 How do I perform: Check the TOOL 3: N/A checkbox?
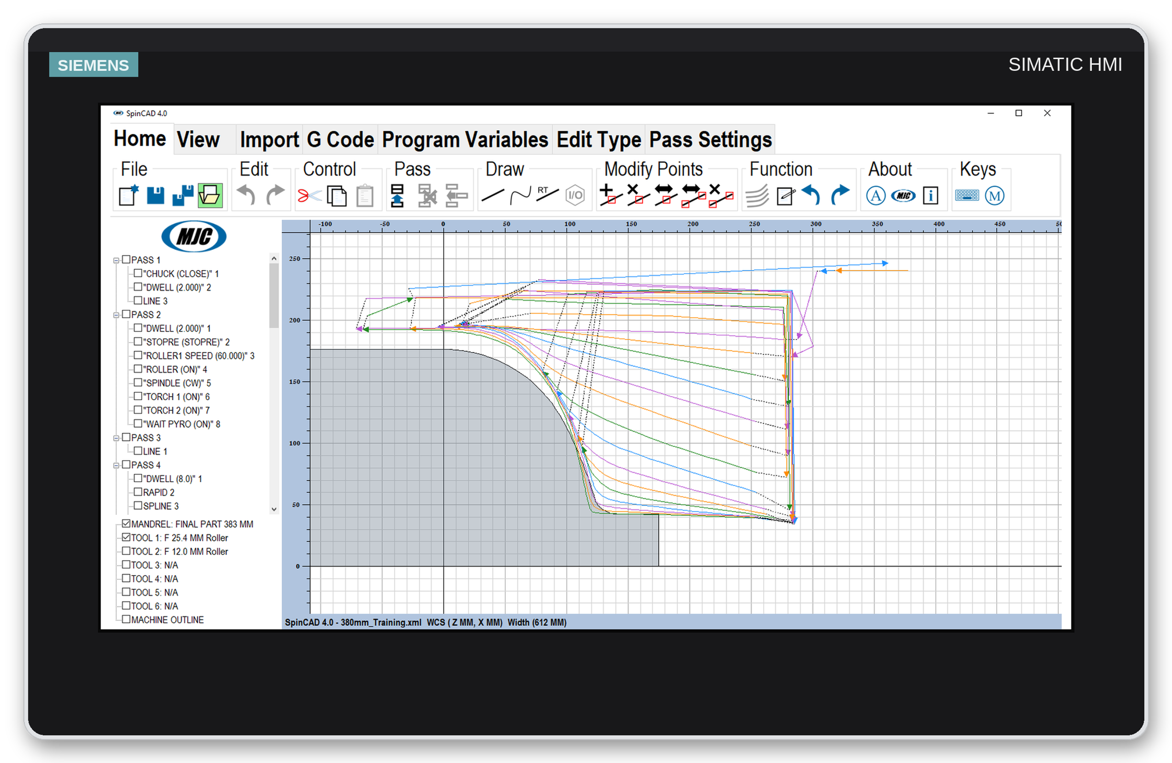pos(126,565)
